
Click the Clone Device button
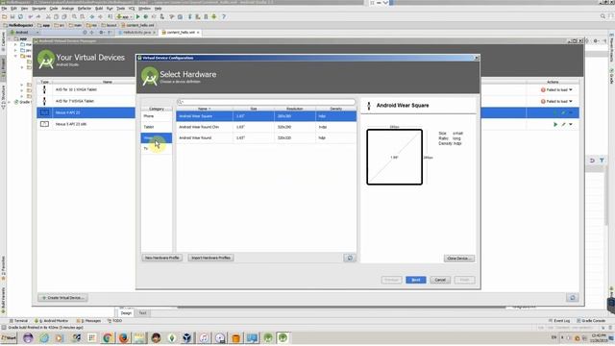[459, 259]
